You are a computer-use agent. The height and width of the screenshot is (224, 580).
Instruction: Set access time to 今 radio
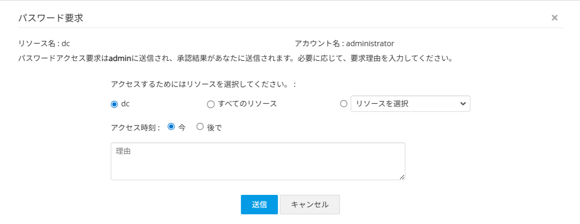171,127
